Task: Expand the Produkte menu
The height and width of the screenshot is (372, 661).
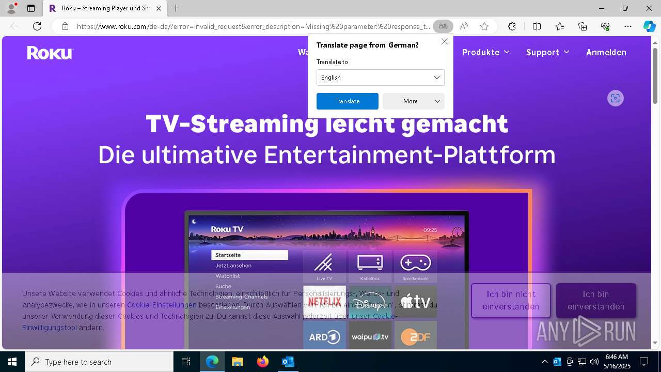Action: coord(486,52)
